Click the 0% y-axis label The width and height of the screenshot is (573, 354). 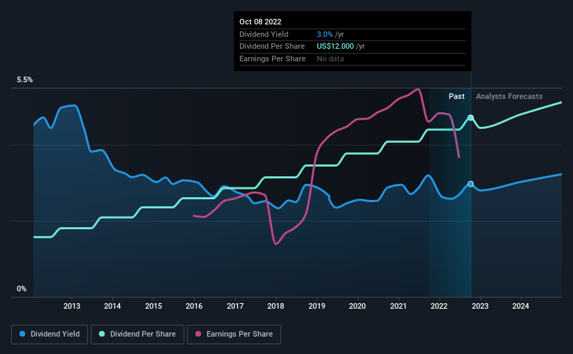coord(22,288)
